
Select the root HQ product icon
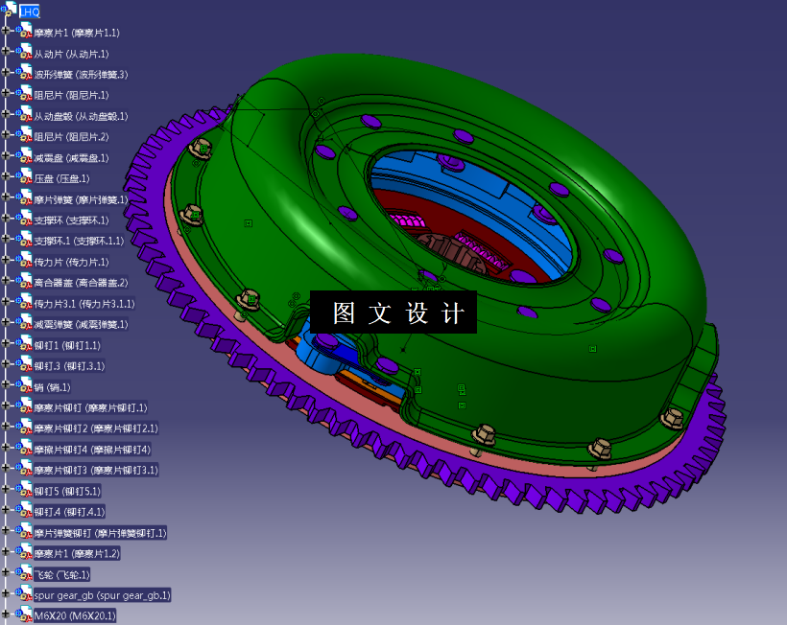11,12
